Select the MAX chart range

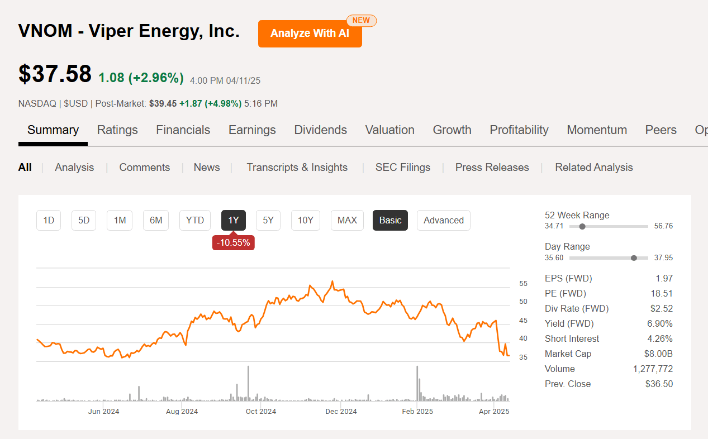click(346, 220)
